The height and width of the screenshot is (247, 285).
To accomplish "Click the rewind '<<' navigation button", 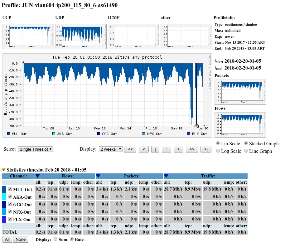I will point(130,149).
